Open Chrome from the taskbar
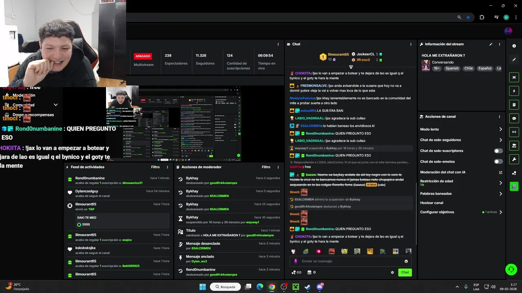 272,287
